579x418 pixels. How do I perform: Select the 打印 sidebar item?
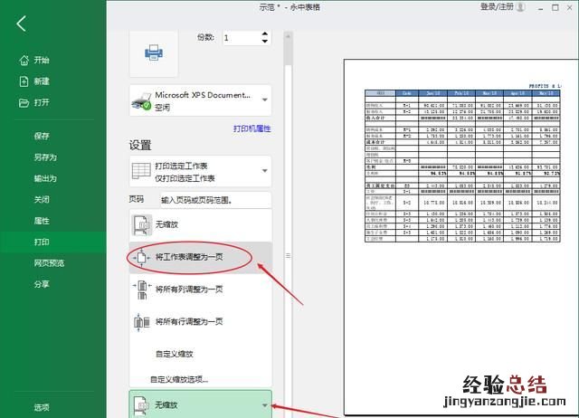tap(52, 242)
